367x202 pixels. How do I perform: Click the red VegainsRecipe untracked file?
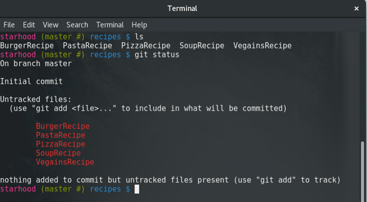tap(65, 162)
